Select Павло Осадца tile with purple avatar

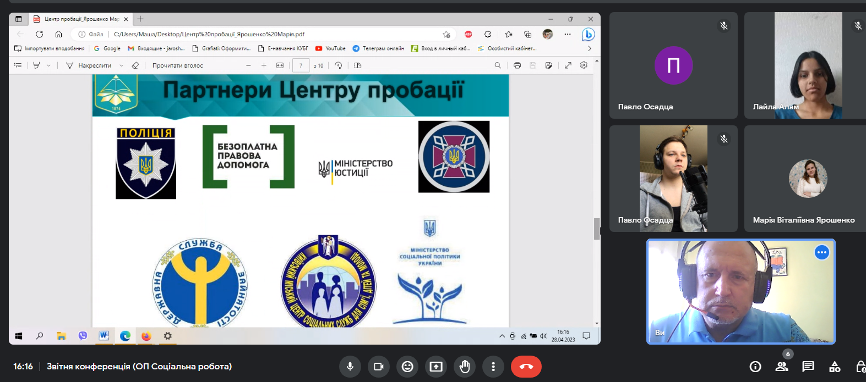(x=673, y=65)
